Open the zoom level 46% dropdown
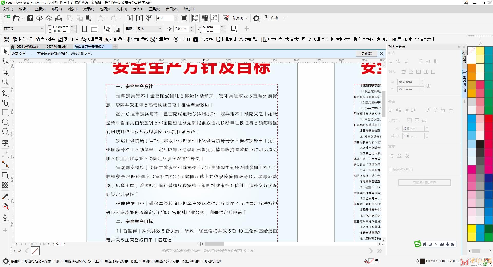Image resolution: width=493 pixels, height=267 pixels. [176, 18]
